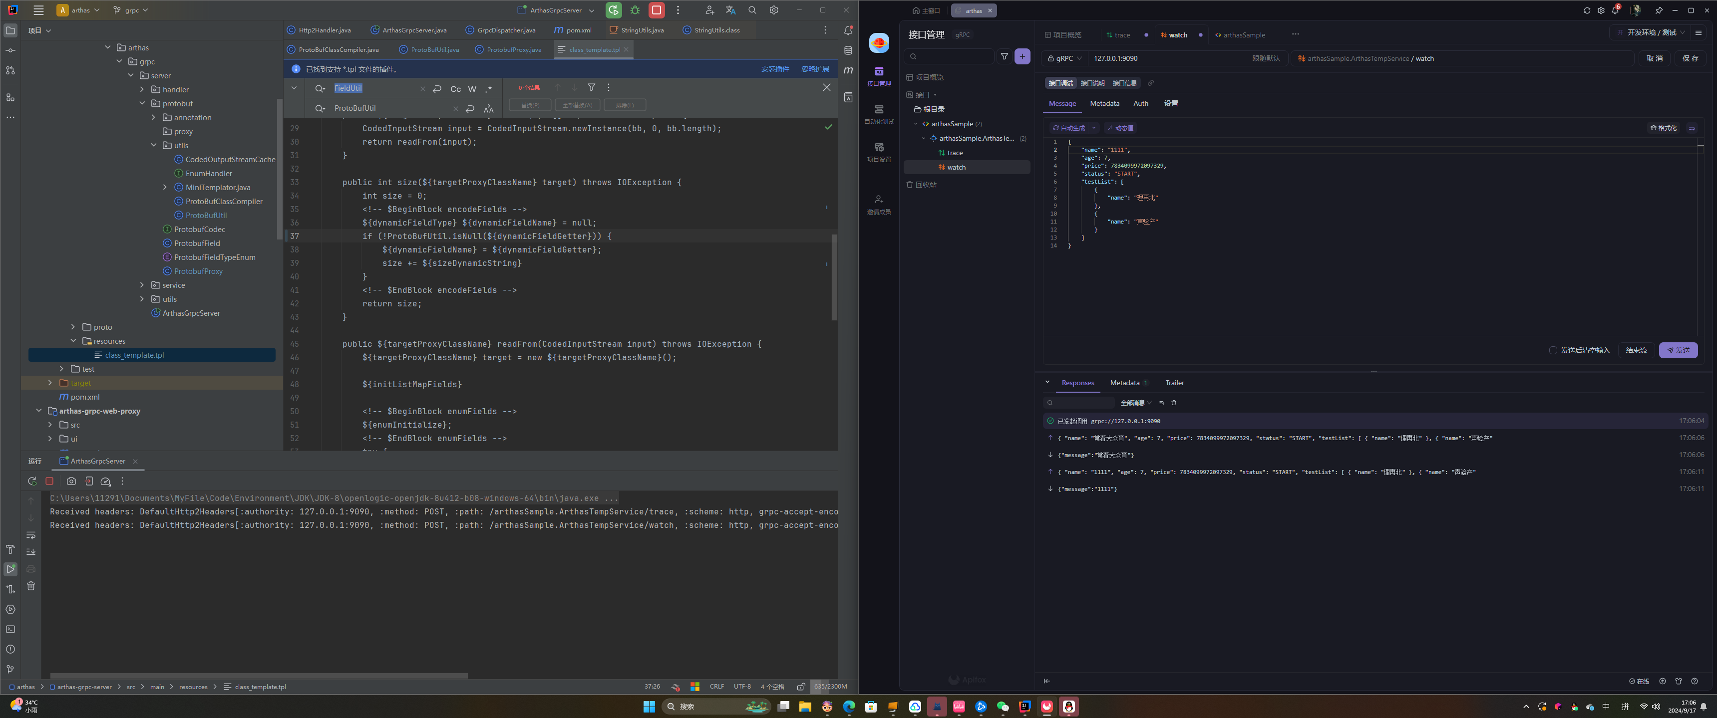The height and width of the screenshot is (718, 1717).
Task: Toggle Match Case (Cc) in find bar
Action: (455, 89)
